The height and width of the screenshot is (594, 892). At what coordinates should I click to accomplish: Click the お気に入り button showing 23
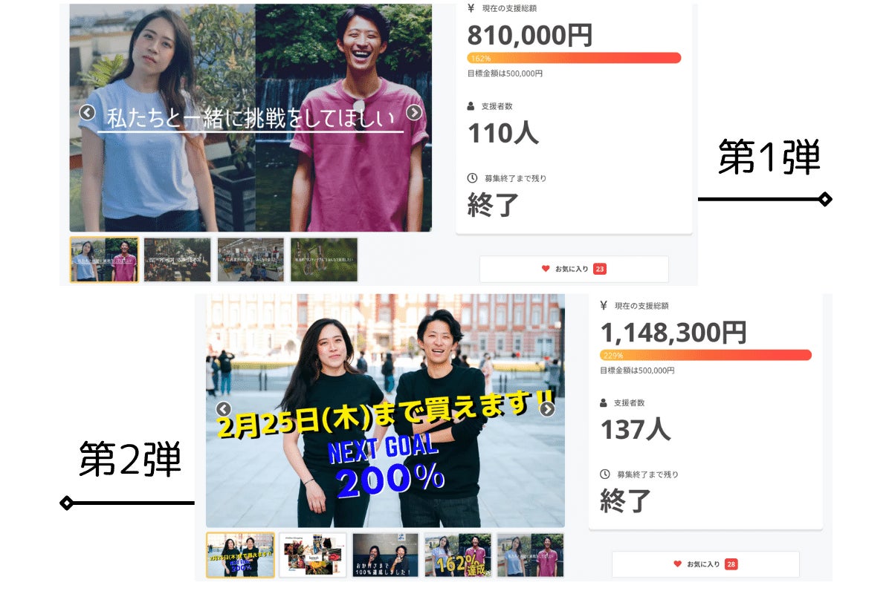(x=574, y=269)
